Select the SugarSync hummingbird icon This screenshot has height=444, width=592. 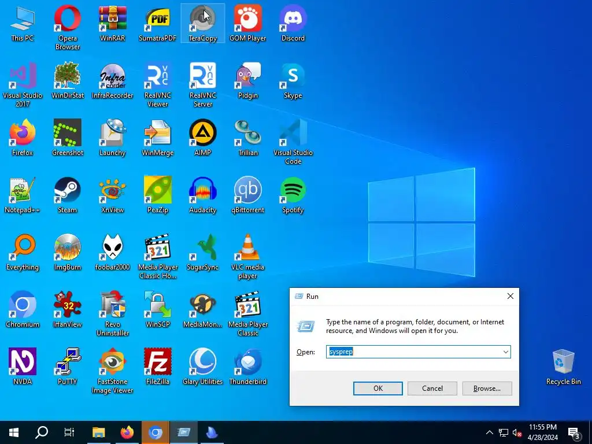pyautogui.click(x=203, y=253)
